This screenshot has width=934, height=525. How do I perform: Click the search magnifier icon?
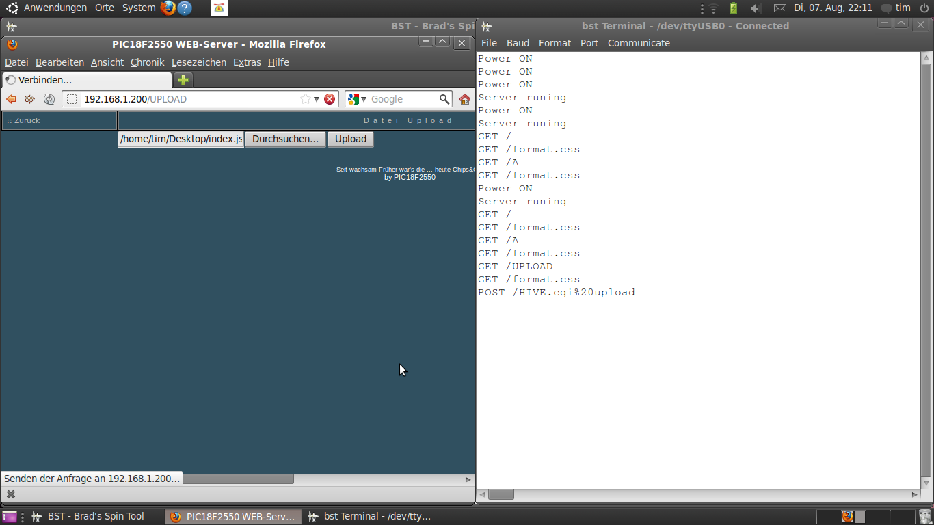click(x=444, y=99)
